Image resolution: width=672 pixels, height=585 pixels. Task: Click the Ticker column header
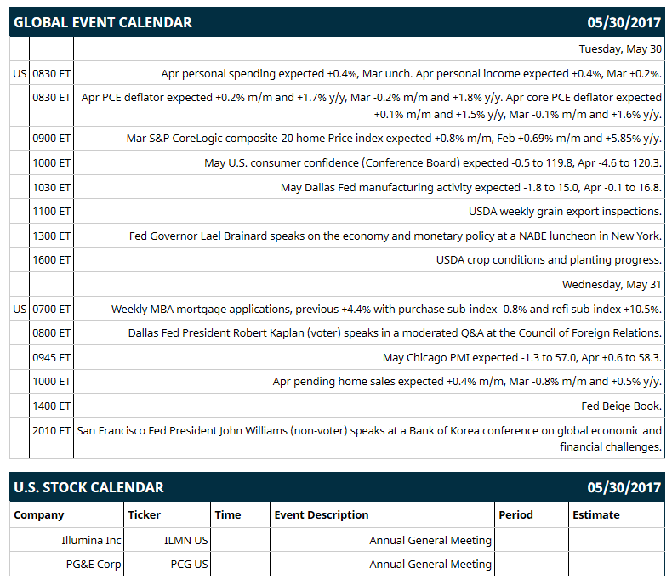tap(144, 514)
